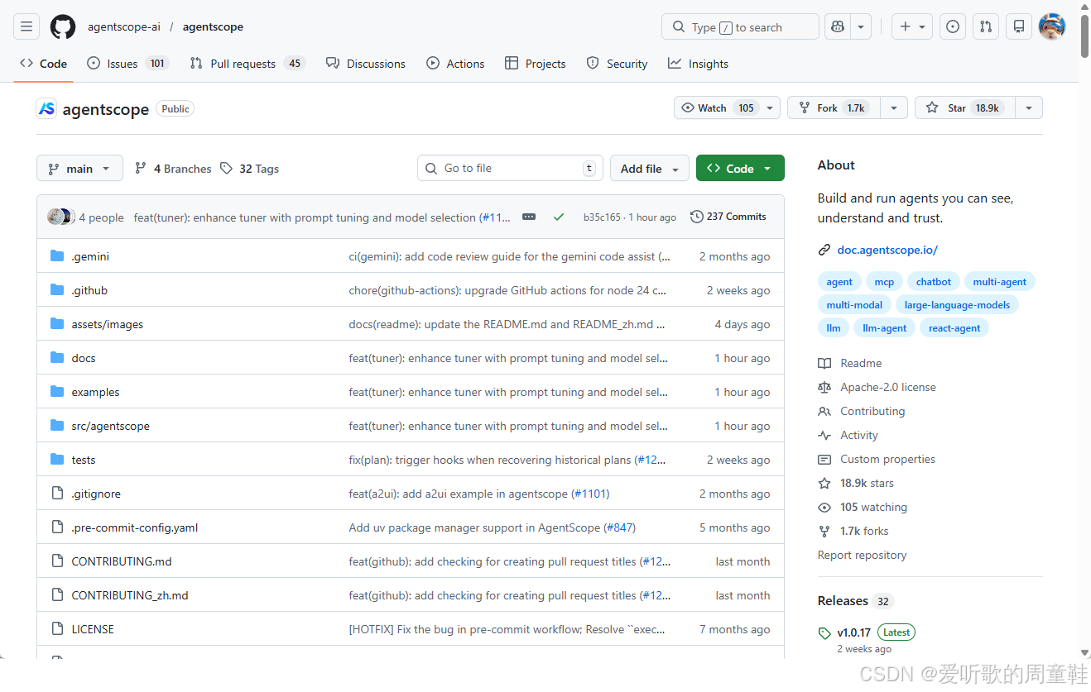Open the tests folder
Image resolution: width=1091 pixels, height=692 pixels.
pos(84,460)
